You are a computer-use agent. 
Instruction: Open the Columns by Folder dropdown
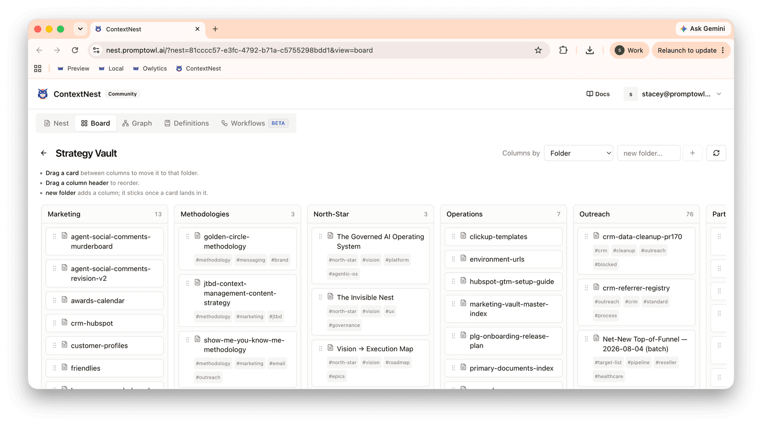[579, 153]
